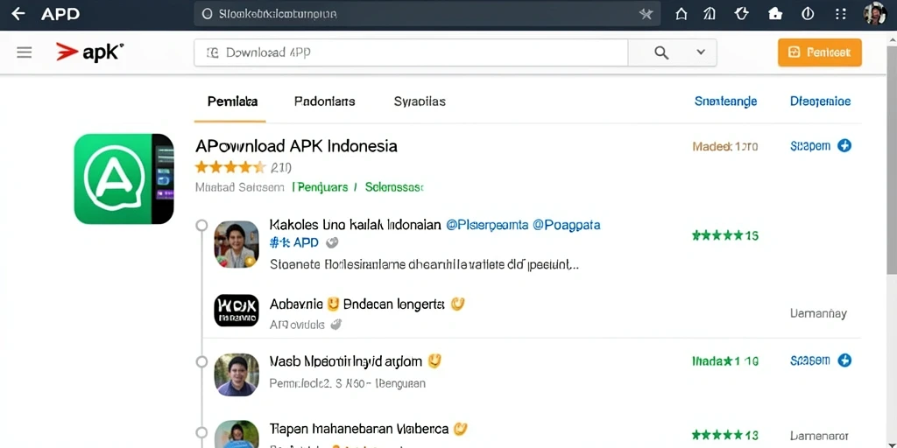Screen dimensions: 897x448
Task: Click the green Pendjuars link
Action: pos(321,187)
